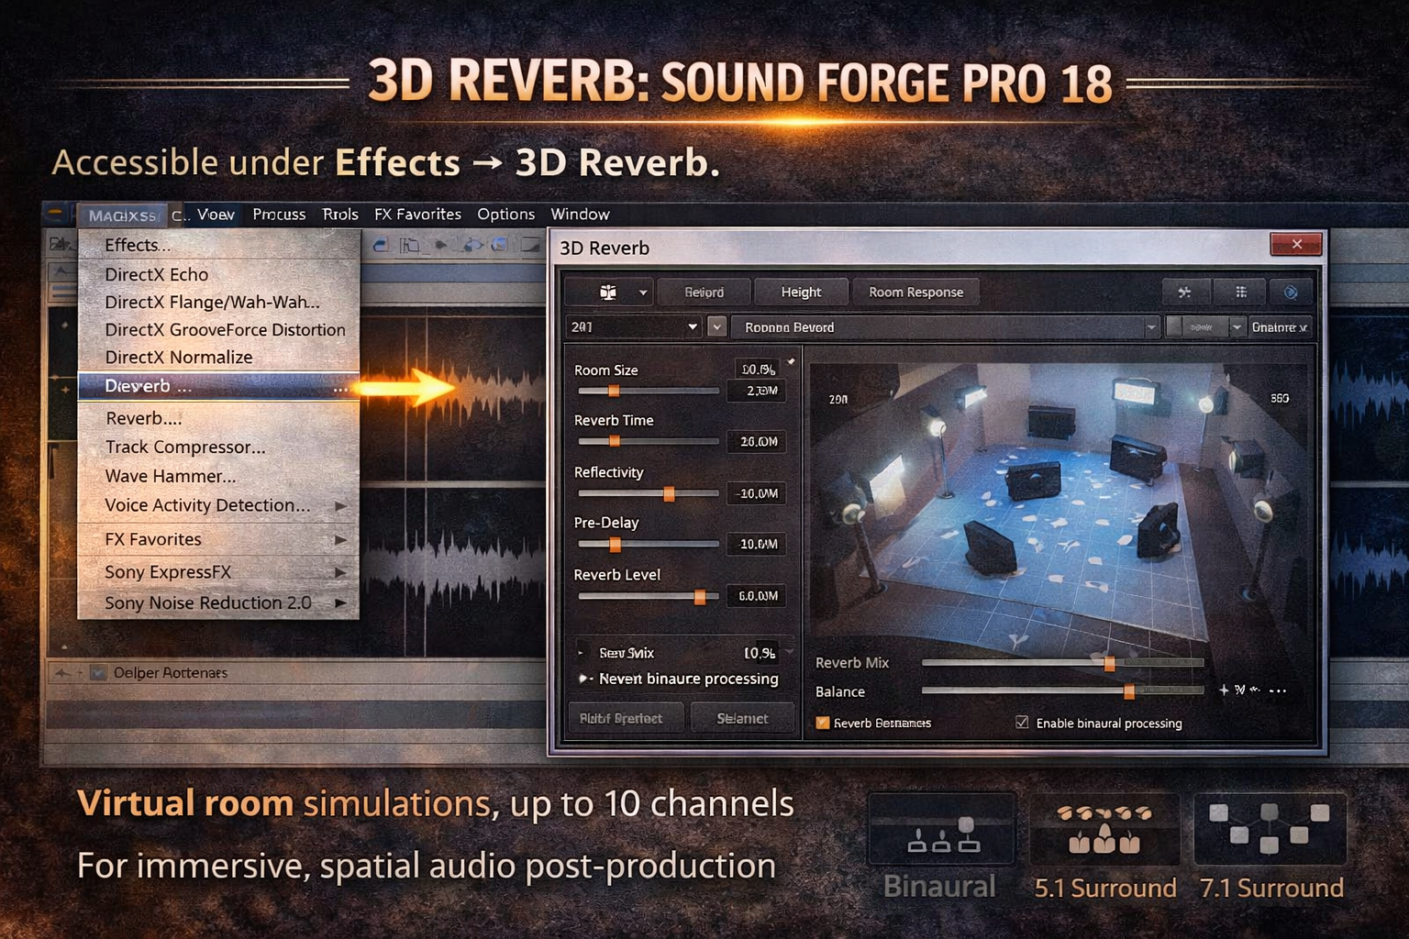Screen dimensions: 1409x939
Task: Expand the Voice Activity Detection submenu
Action: coord(340,505)
